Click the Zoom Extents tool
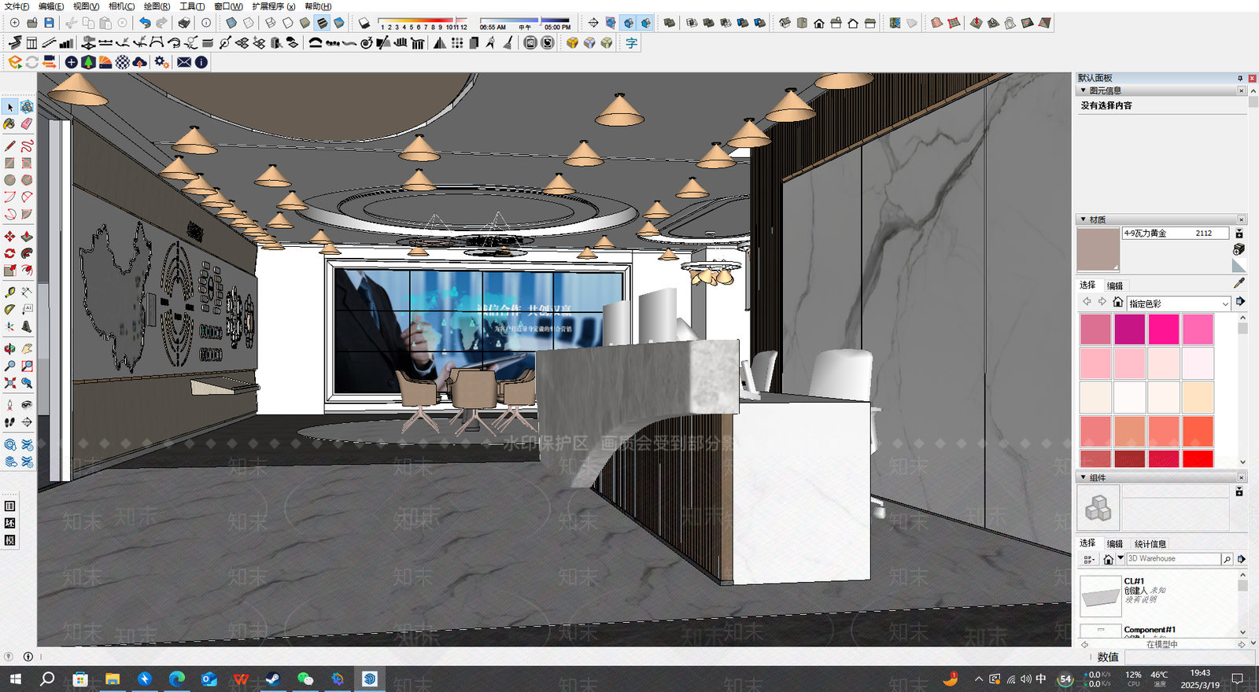 10,383
